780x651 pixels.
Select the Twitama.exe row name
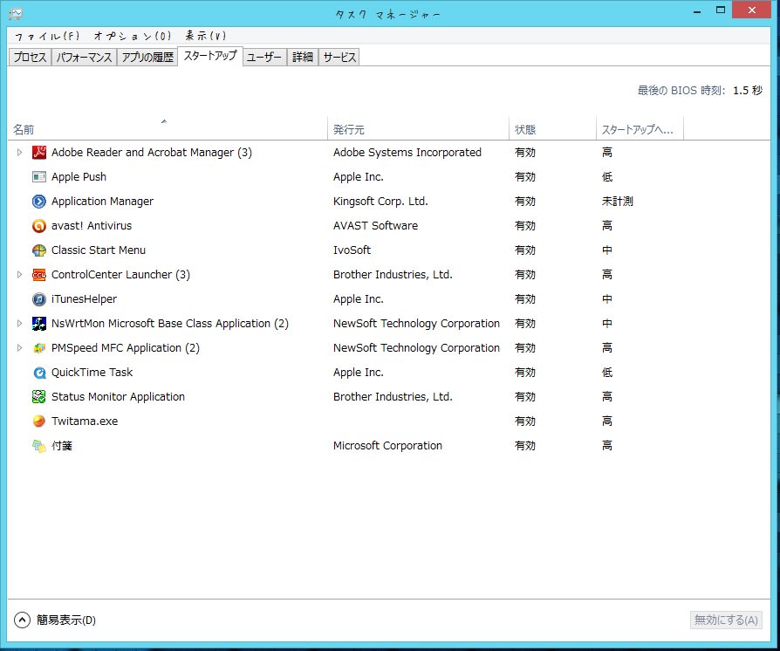pyautogui.click(x=85, y=421)
